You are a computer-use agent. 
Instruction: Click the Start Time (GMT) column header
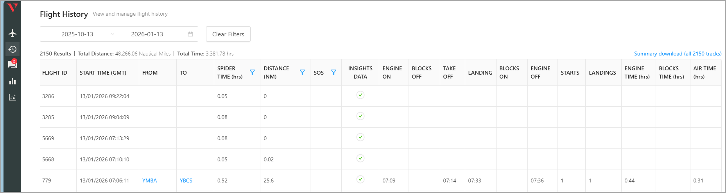(103, 73)
